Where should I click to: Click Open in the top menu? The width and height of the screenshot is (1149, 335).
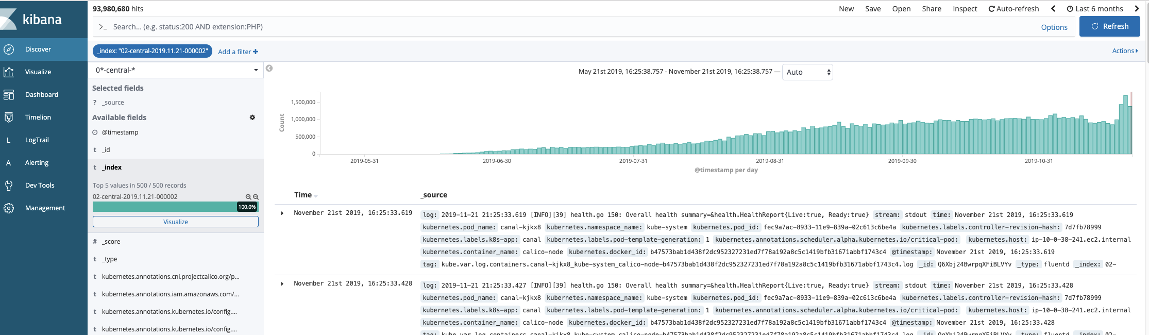(x=901, y=9)
